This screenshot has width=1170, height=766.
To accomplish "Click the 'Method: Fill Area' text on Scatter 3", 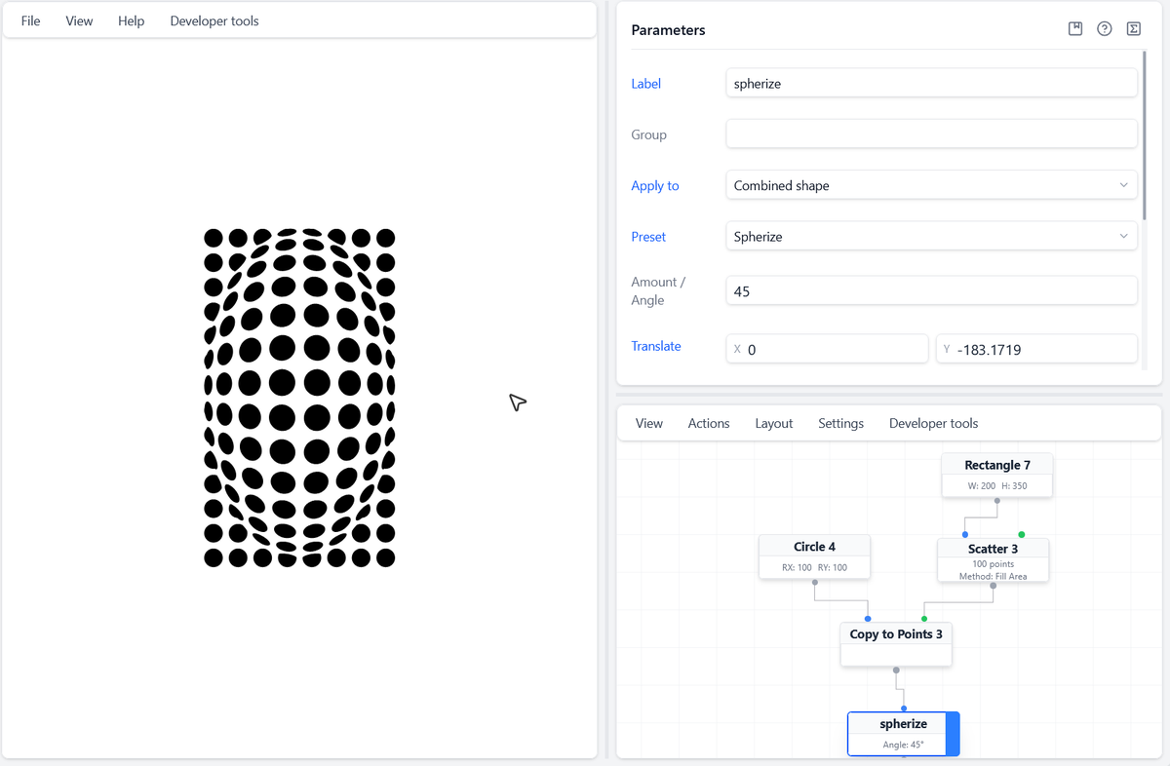I will (x=993, y=576).
